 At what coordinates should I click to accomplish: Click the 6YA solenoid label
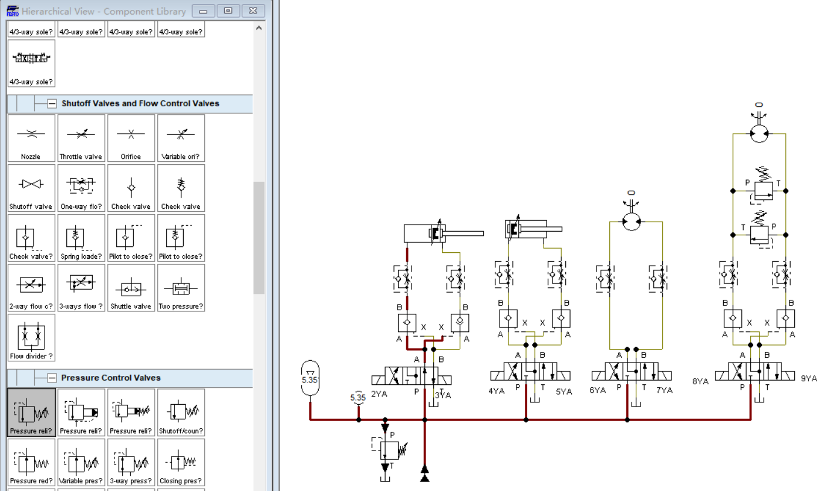[598, 390]
